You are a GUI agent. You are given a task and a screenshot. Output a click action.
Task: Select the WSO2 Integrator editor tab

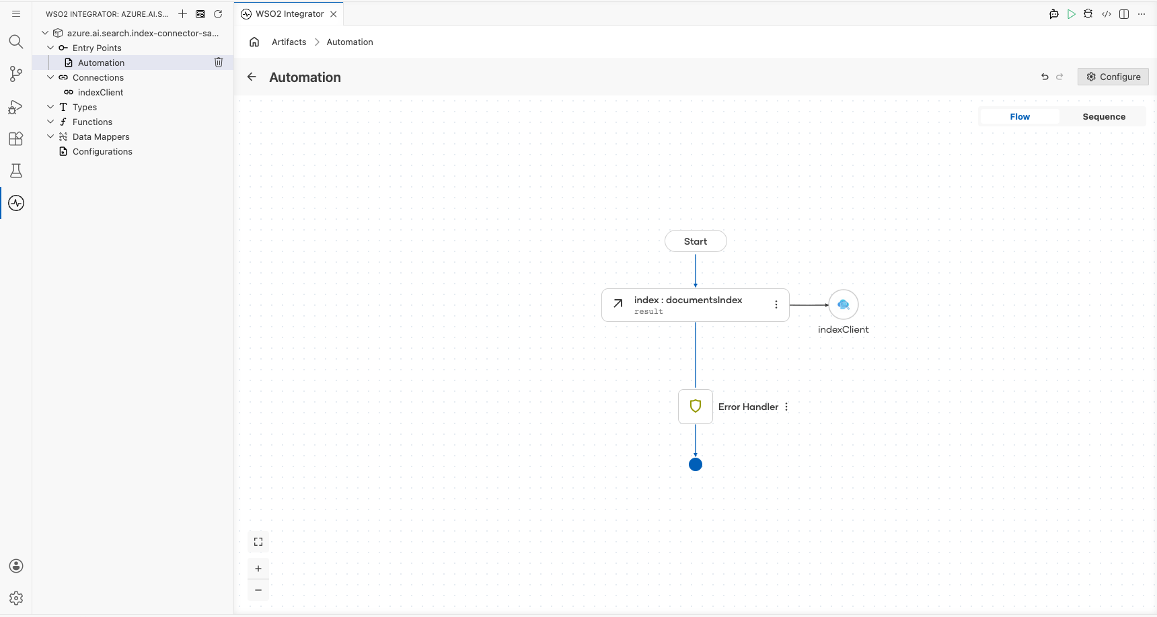(x=289, y=13)
